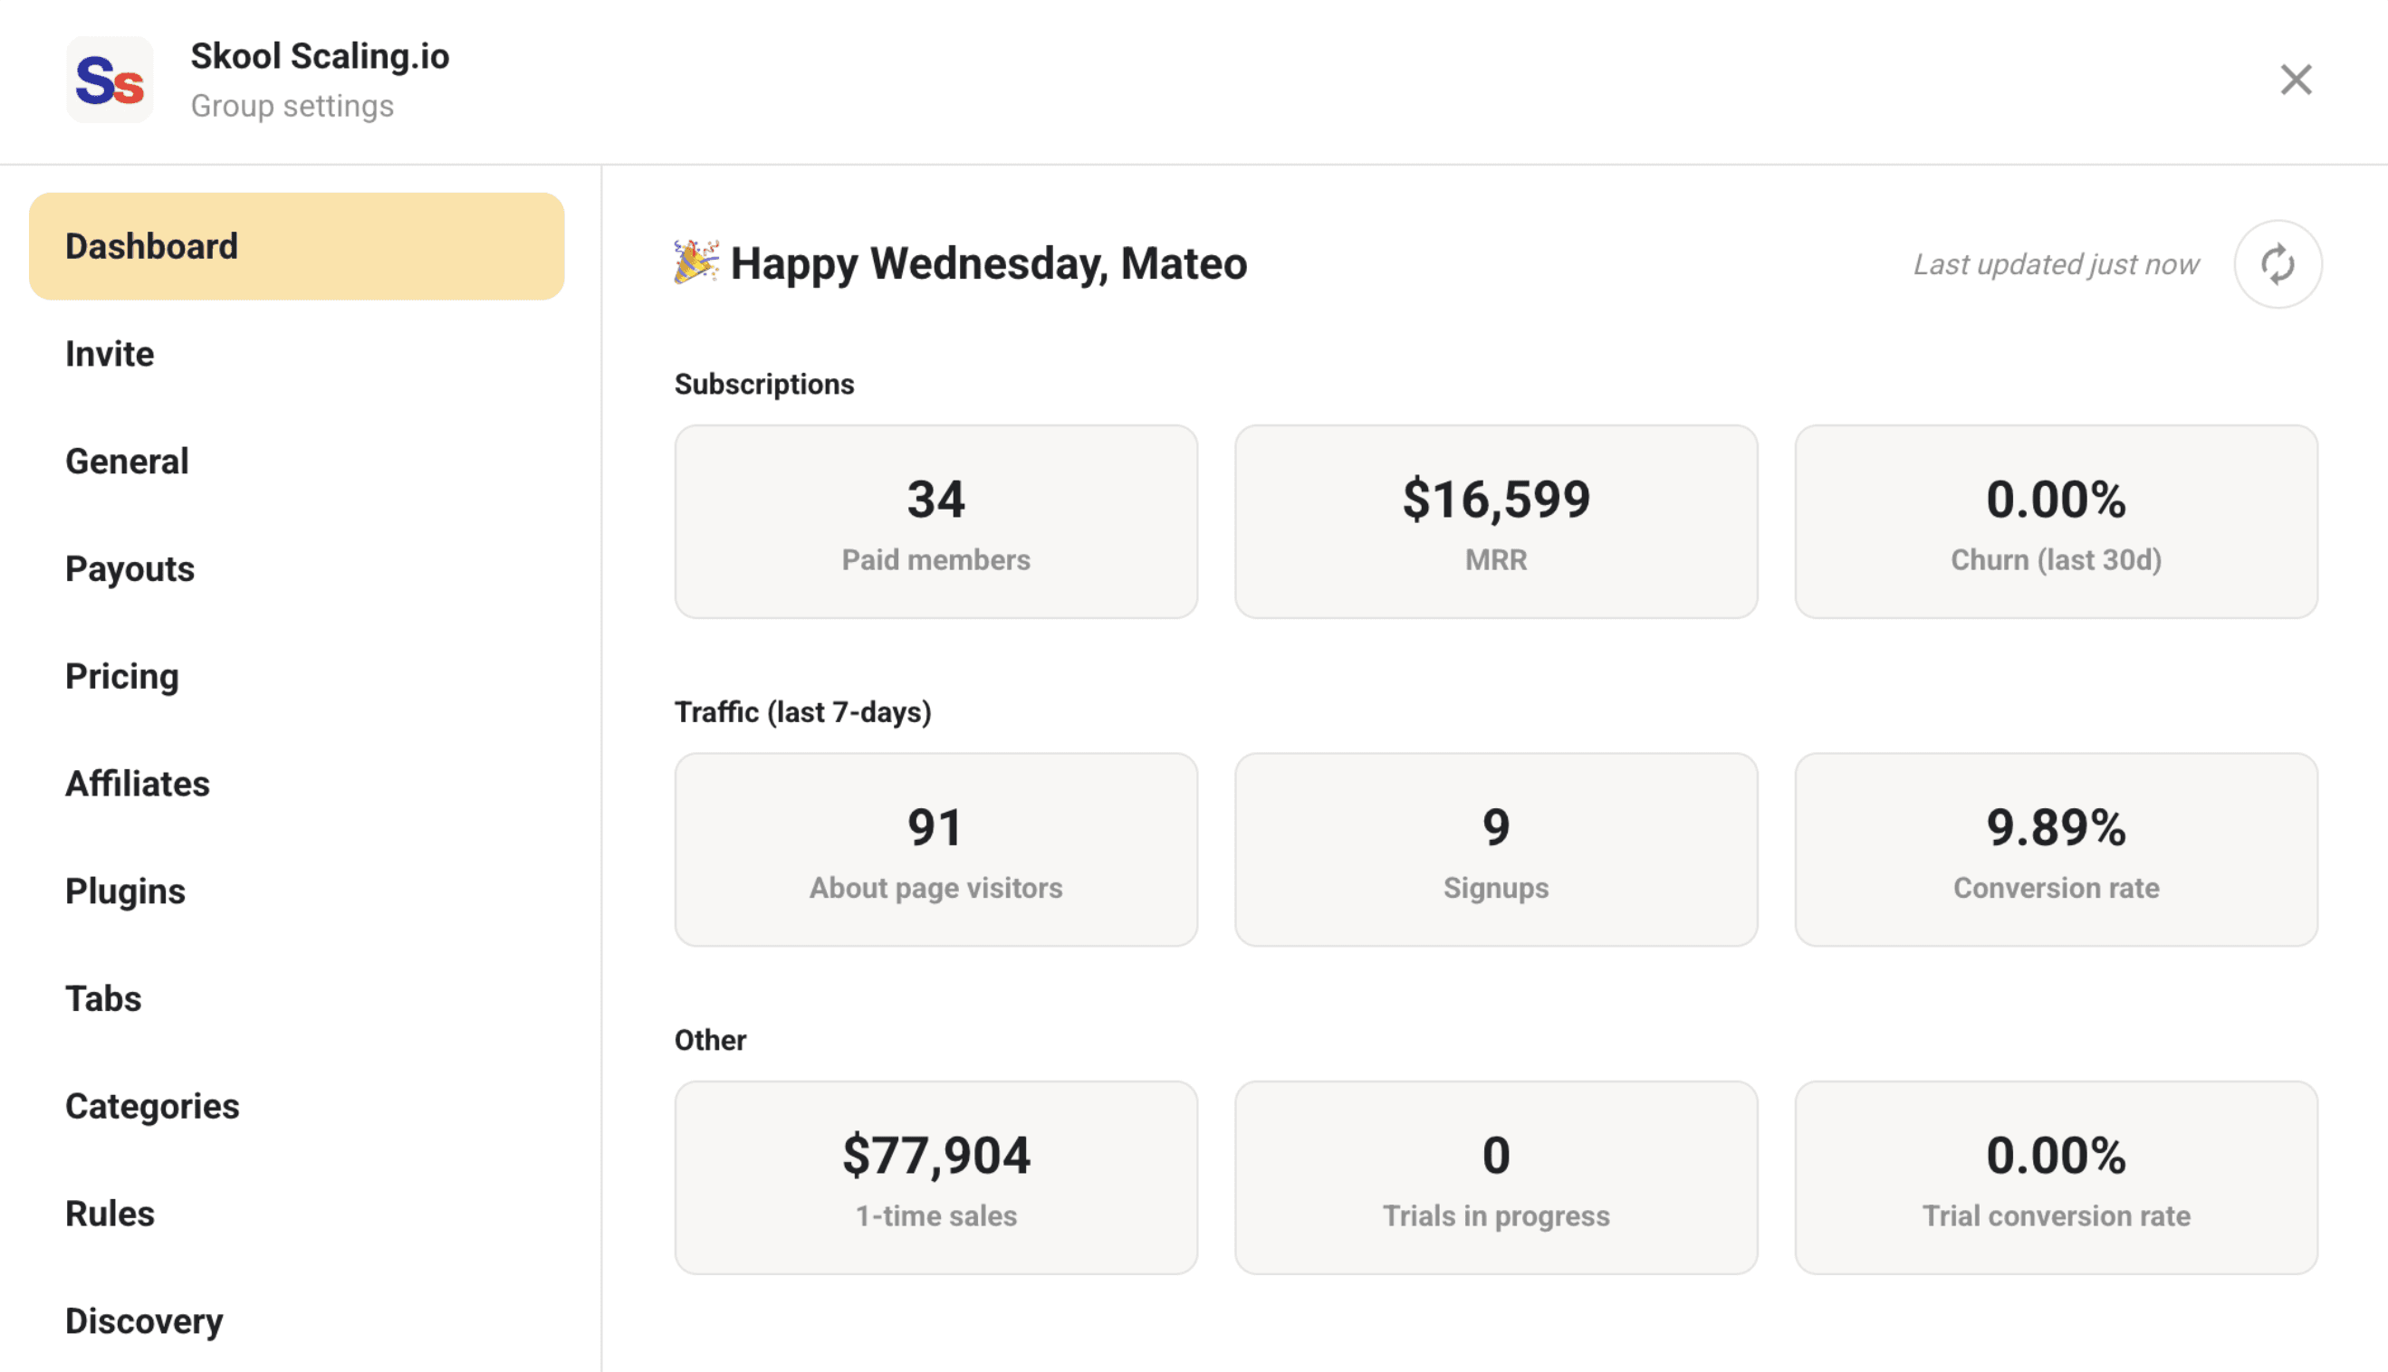This screenshot has height=1372, width=2388.
Task: Switch to the General tab
Action: (x=128, y=462)
